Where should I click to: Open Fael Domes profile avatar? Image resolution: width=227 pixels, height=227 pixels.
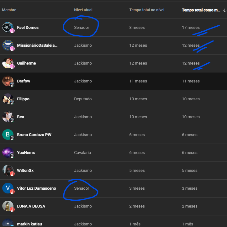click(8, 27)
